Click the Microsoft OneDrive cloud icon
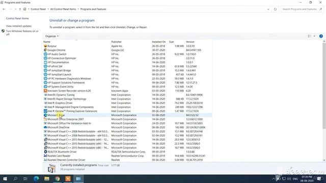The image size is (326, 183). point(45,128)
